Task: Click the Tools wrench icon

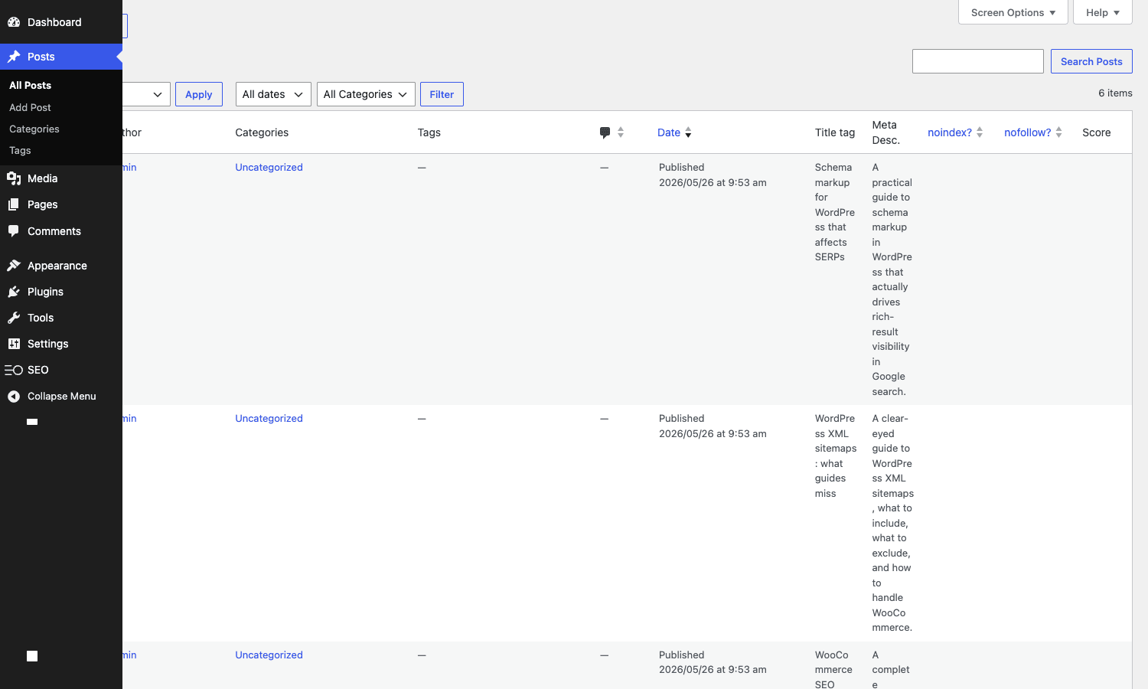Action: tap(14, 318)
